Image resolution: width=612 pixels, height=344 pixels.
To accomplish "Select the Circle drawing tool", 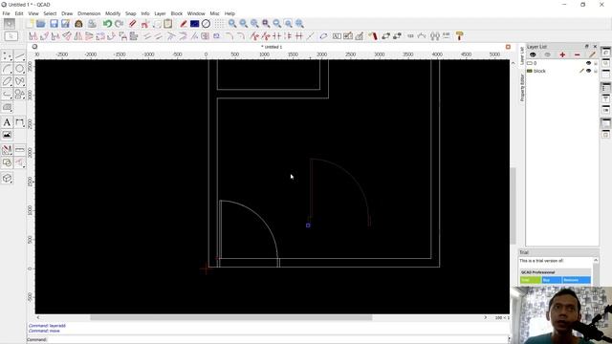I will click(x=19, y=69).
